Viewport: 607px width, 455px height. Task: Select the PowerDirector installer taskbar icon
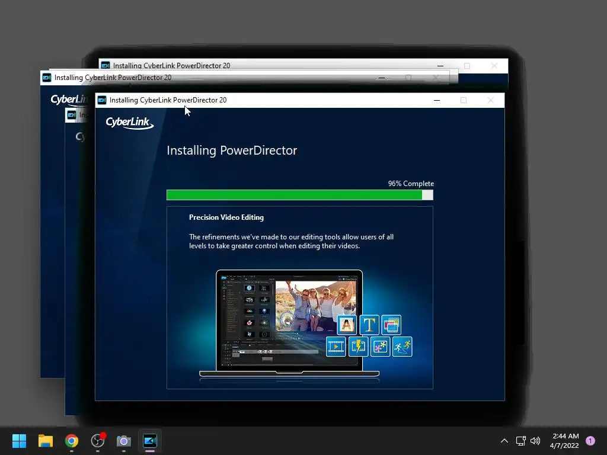(150, 440)
